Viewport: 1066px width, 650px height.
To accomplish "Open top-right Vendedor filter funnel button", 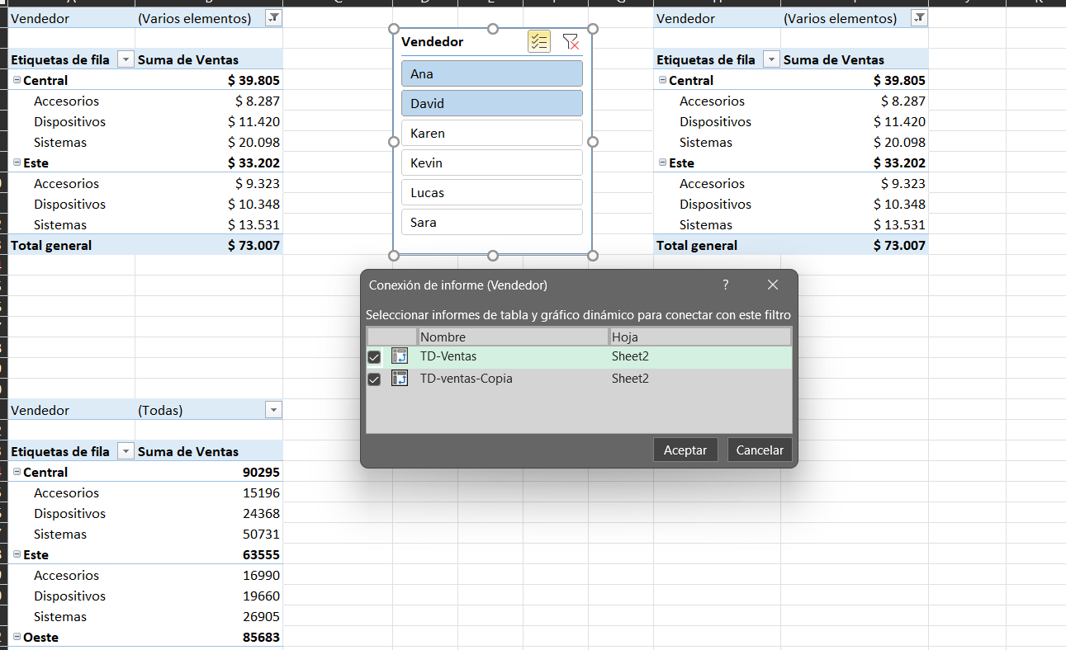I will (919, 18).
